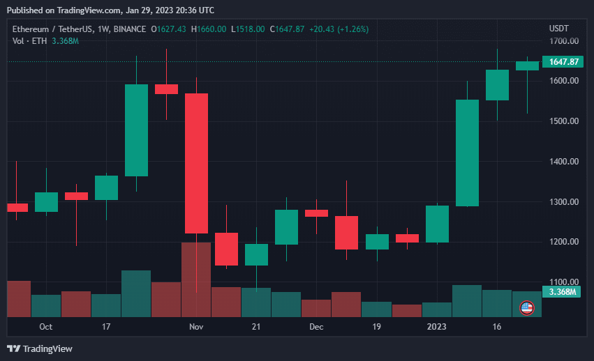This screenshot has width=594, height=361.
Task: Select the large red early-November candle body
Action: 196,163
